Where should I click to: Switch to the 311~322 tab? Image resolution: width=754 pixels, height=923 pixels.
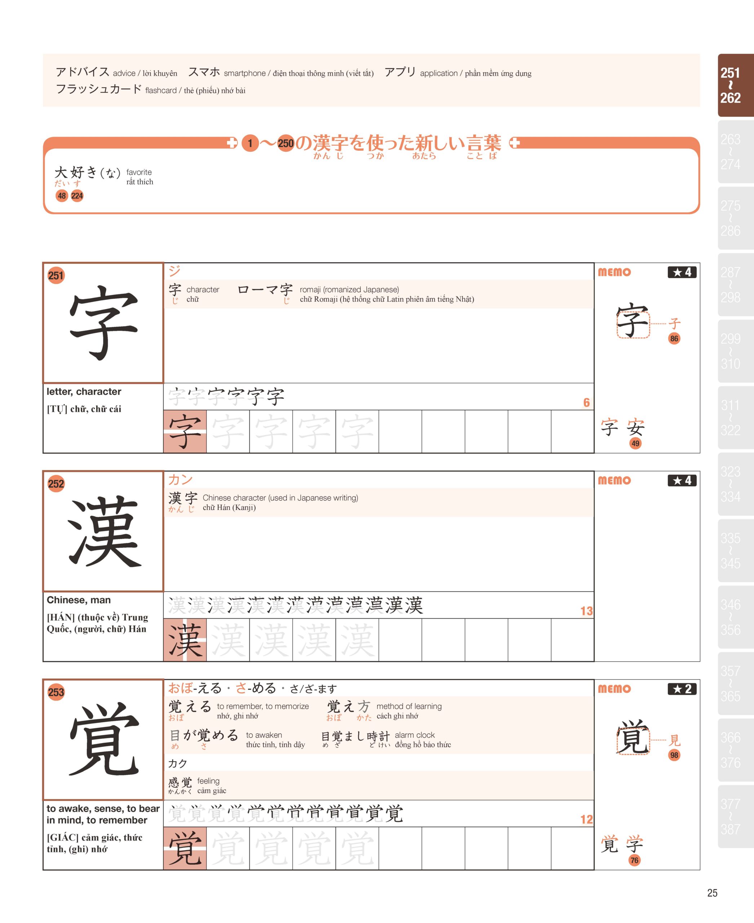pos(736,418)
